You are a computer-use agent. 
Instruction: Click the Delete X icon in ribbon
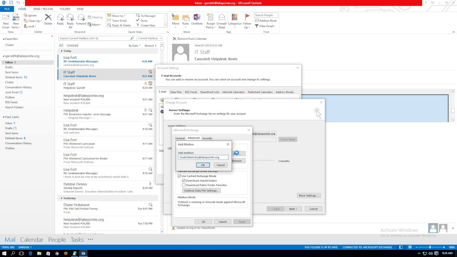click(x=48, y=17)
